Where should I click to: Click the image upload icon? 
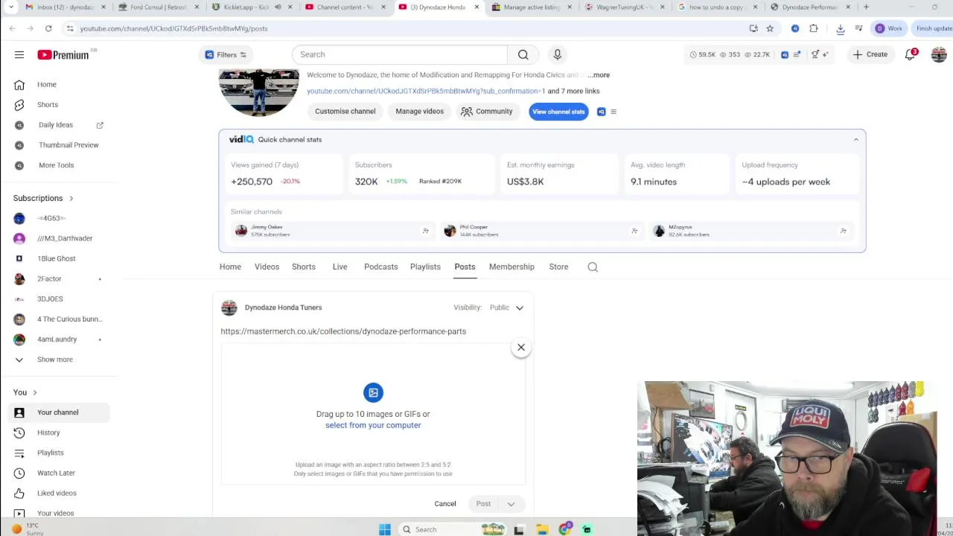click(373, 392)
